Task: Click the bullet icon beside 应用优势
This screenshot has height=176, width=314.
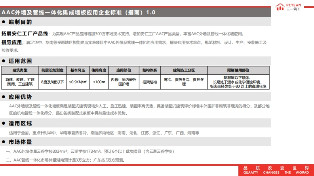Action: pyautogui.click(x=4, y=97)
